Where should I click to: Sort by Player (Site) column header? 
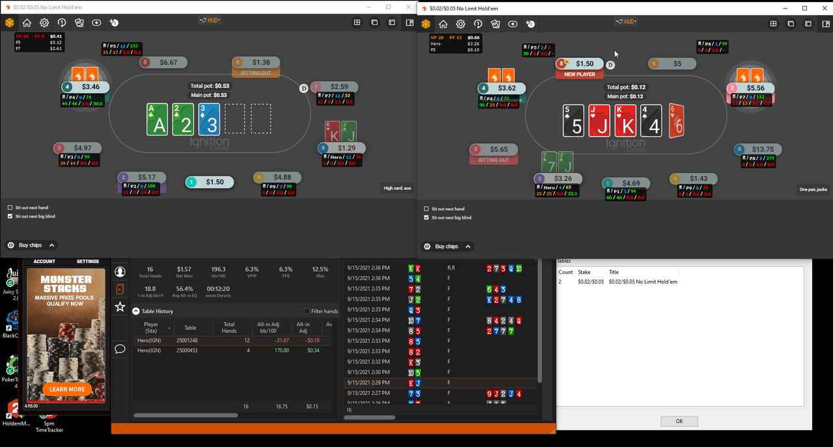coord(151,327)
